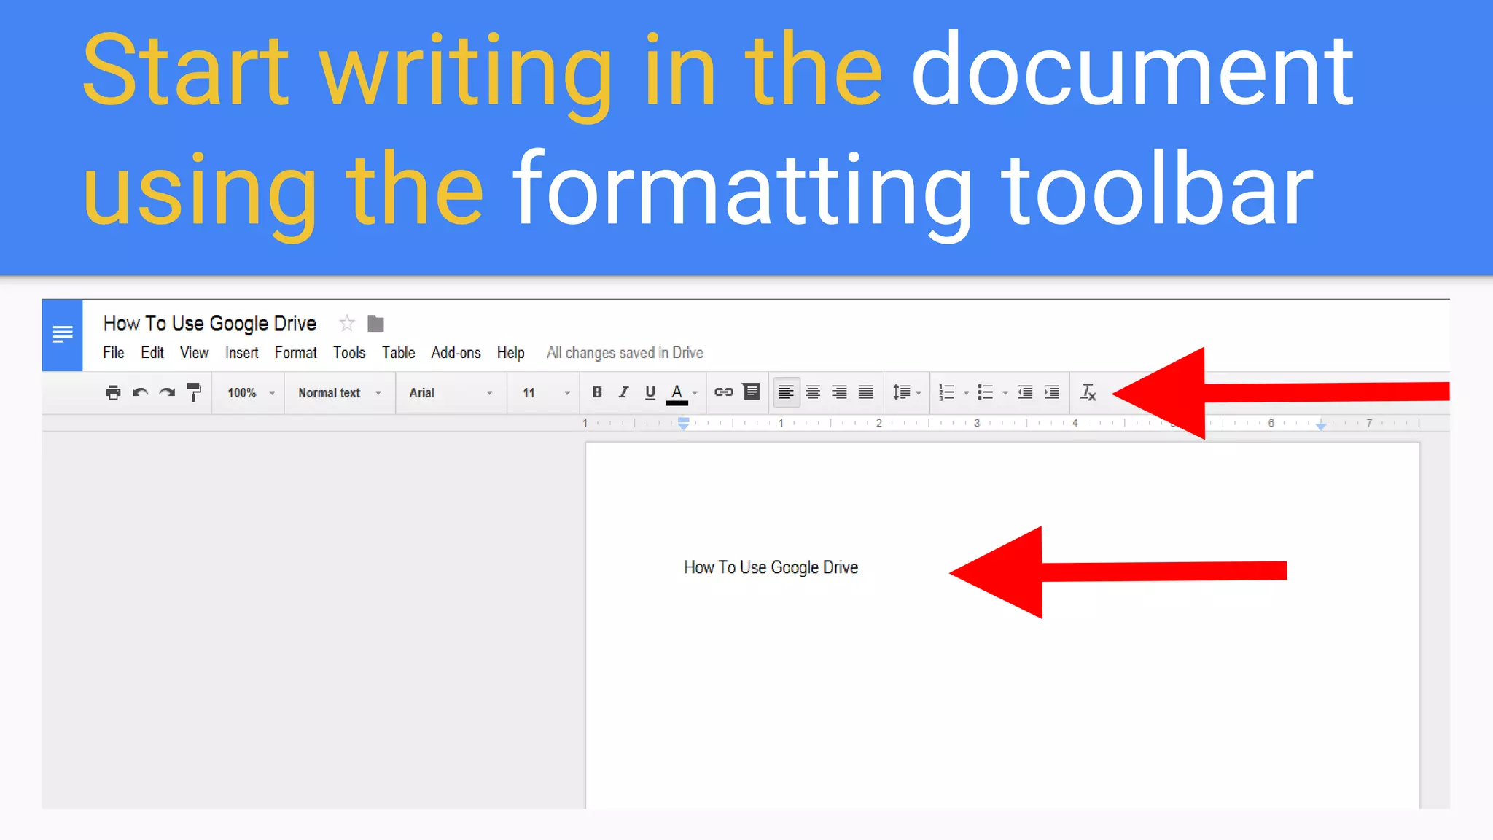
Task: Click Increase indent icon
Action: [x=1052, y=392]
